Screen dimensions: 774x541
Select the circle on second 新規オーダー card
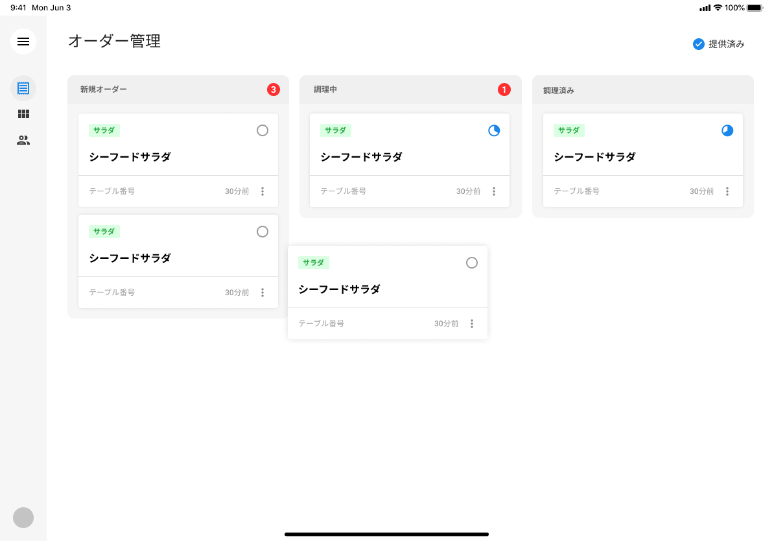[x=263, y=232]
